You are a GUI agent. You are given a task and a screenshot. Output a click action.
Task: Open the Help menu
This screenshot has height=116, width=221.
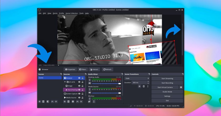pyautogui.click(x=87, y=13)
